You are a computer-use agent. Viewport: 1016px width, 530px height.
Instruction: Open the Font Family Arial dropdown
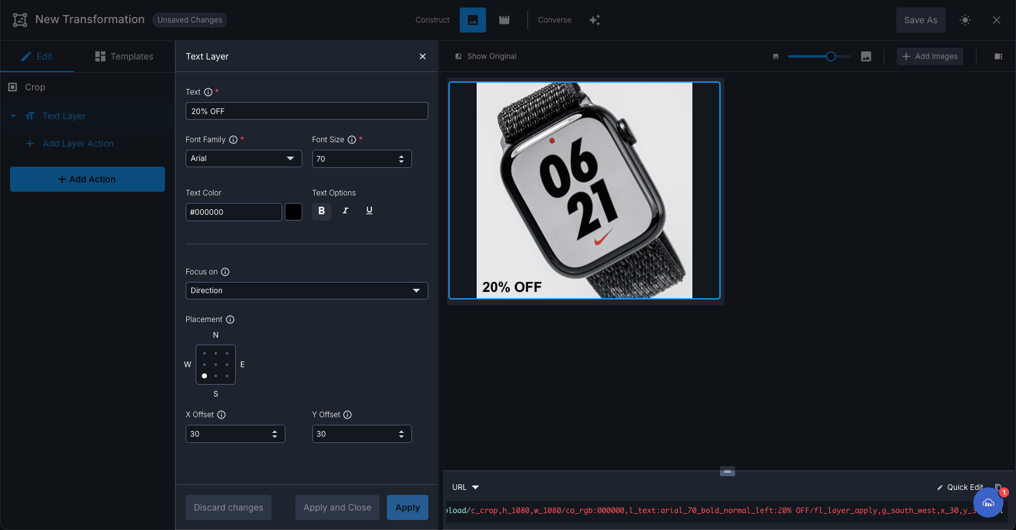point(244,158)
